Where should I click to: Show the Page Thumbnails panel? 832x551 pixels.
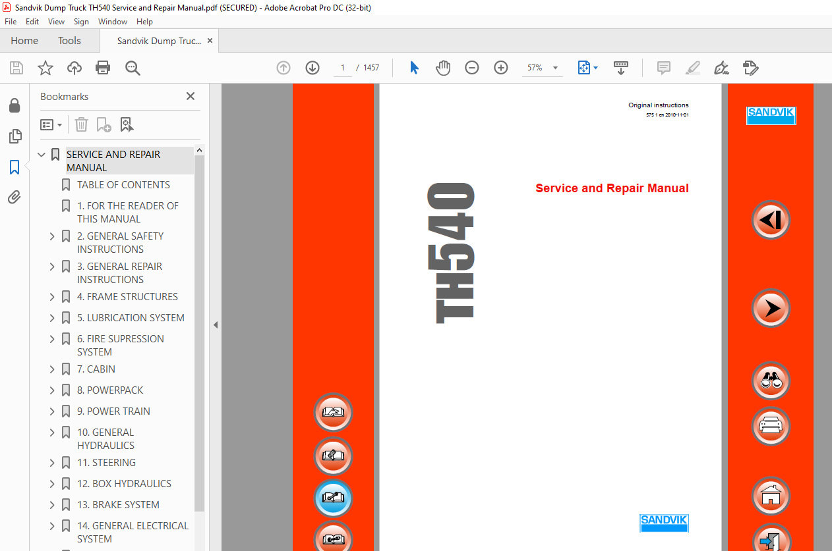[14, 136]
